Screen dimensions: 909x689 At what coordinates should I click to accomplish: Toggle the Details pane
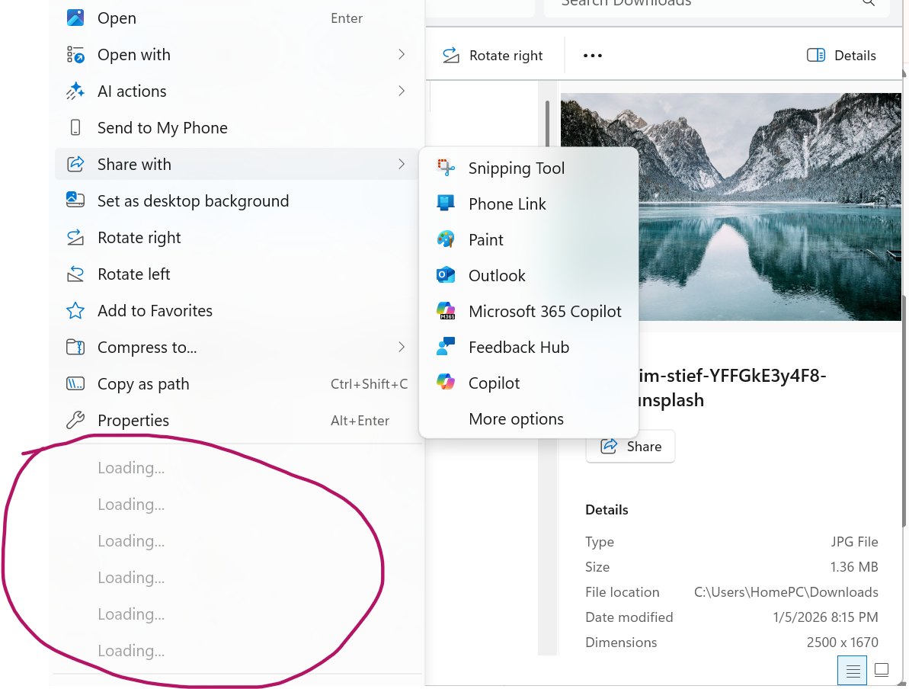coord(841,55)
